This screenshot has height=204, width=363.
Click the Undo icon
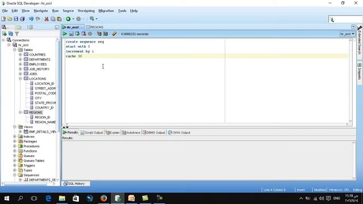[31, 19]
